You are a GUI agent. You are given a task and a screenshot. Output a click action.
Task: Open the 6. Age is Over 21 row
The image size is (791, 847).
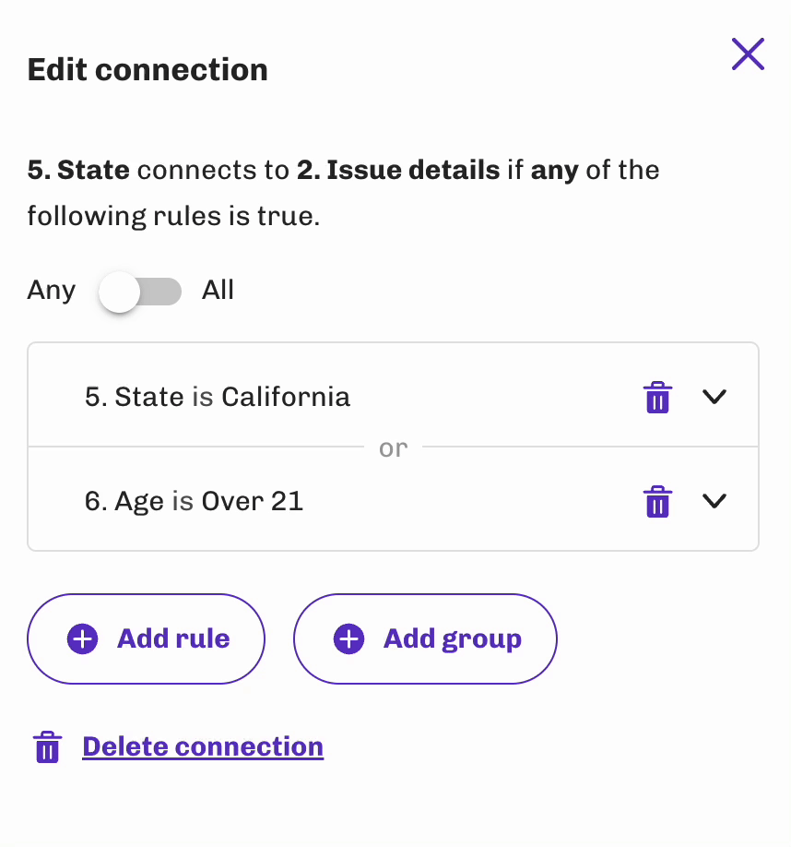(394, 500)
